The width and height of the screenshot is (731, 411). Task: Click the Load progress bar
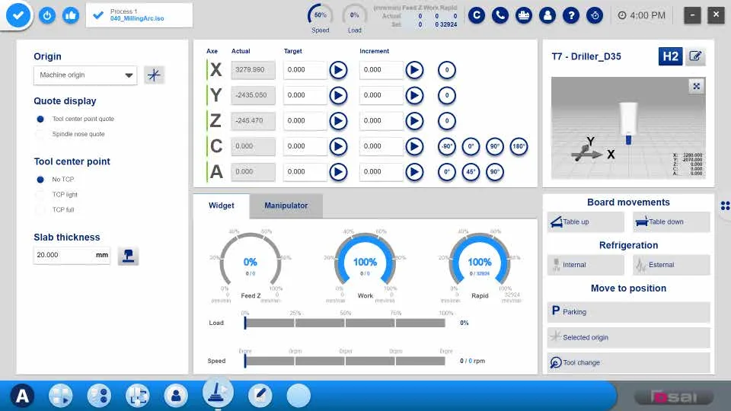click(x=345, y=323)
